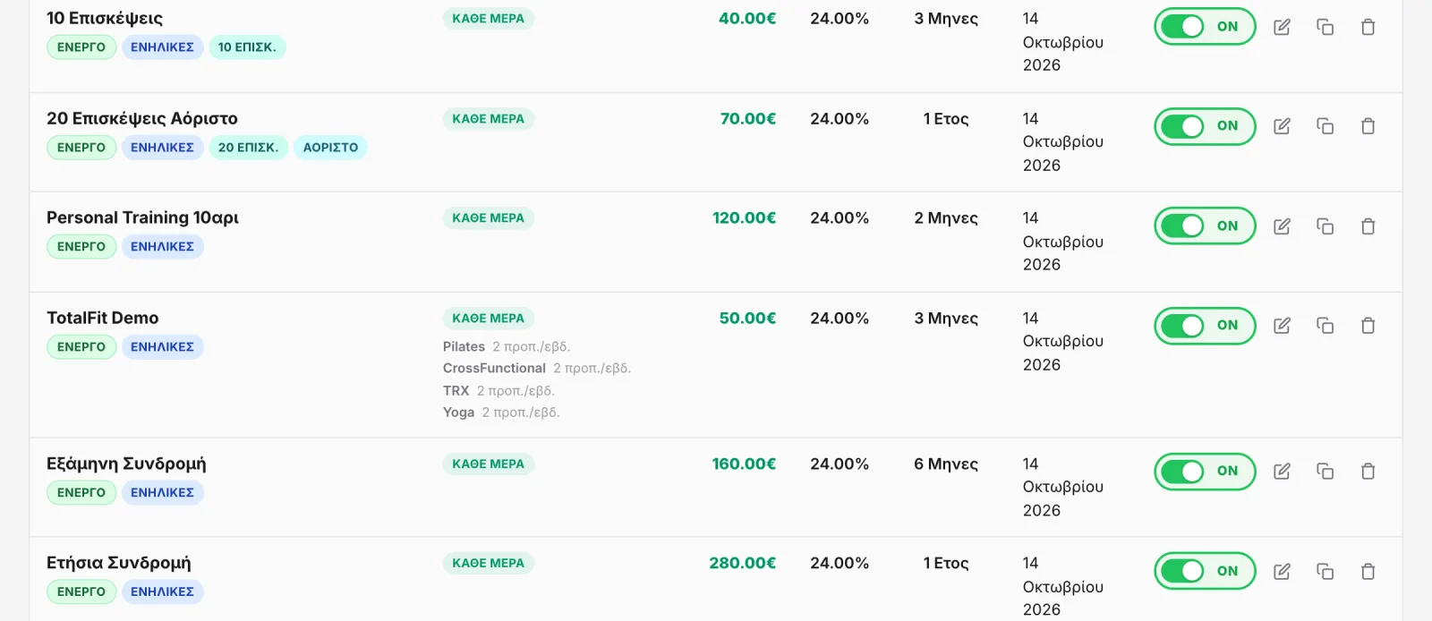Toggle the 20 Επισκέψεις Αόριστο switch

(1205, 126)
